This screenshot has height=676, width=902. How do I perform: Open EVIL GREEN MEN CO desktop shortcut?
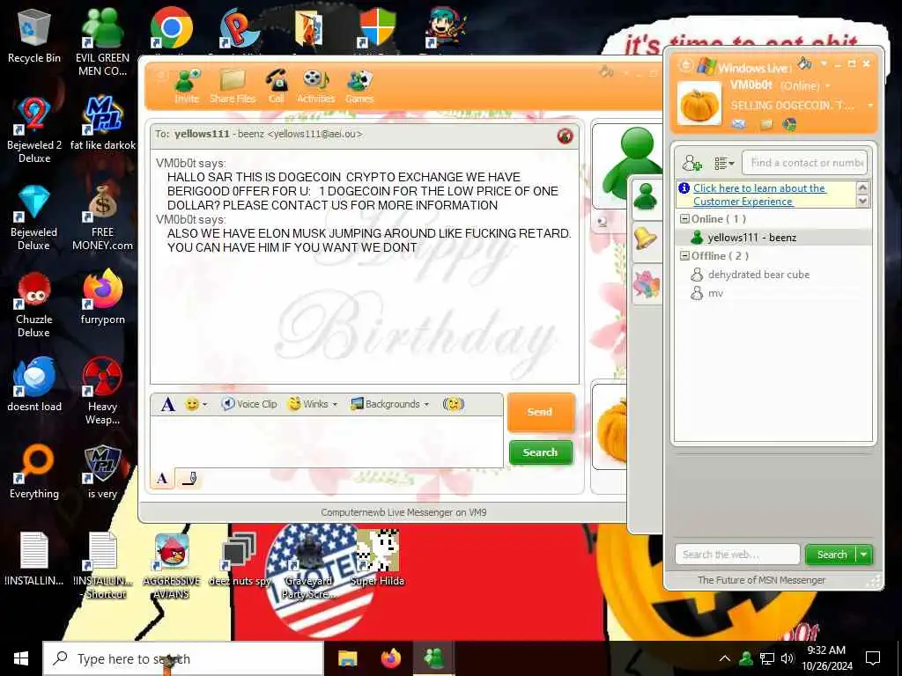click(102, 42)
